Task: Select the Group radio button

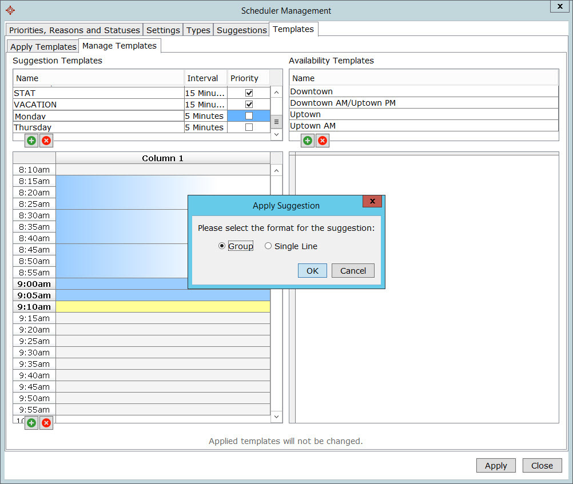Action: 222,246
